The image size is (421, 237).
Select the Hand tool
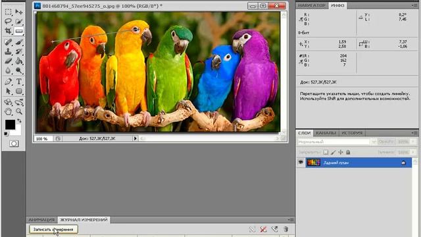9,111
